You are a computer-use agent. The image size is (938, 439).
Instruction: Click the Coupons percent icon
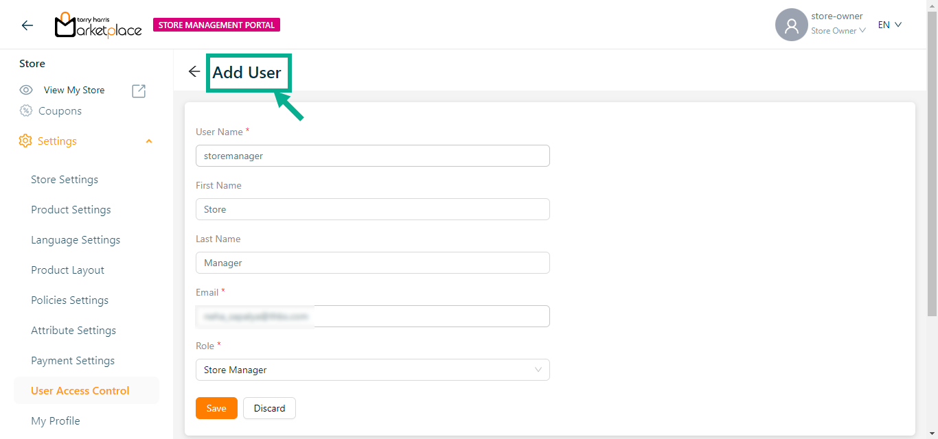(x=26, y=111)
